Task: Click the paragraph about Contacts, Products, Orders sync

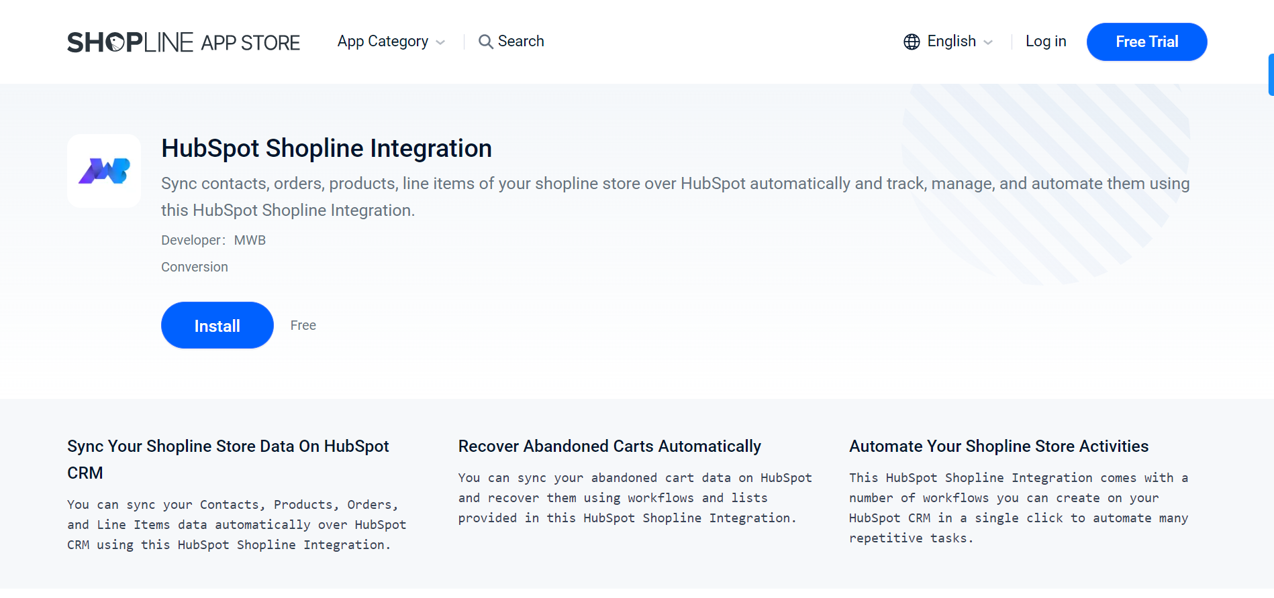Action: tap(237, 524)
